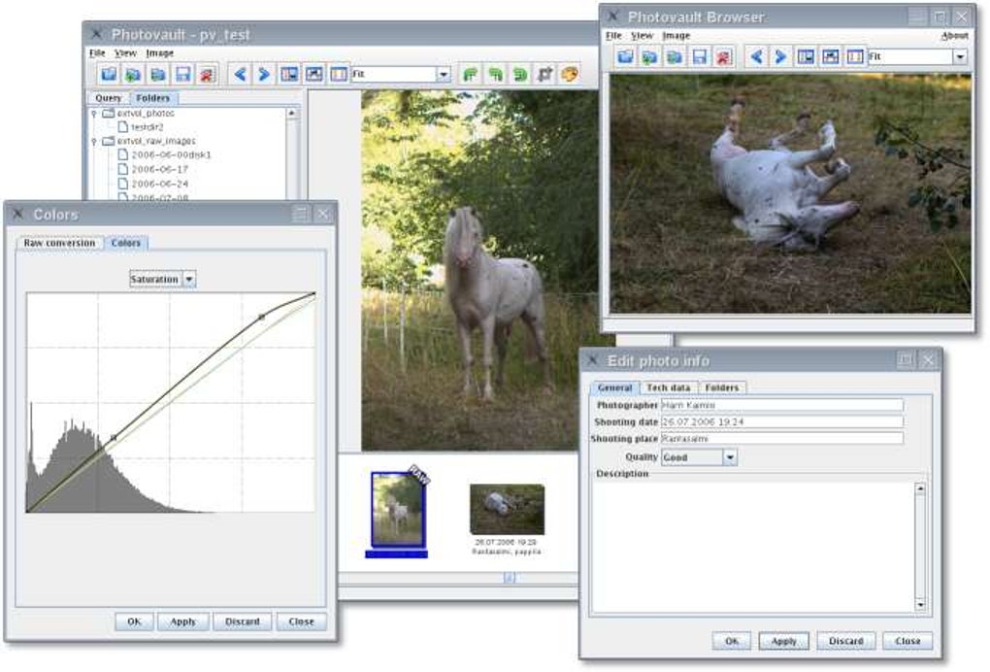Click OK in the Colors dialog

tap(135, 622)
